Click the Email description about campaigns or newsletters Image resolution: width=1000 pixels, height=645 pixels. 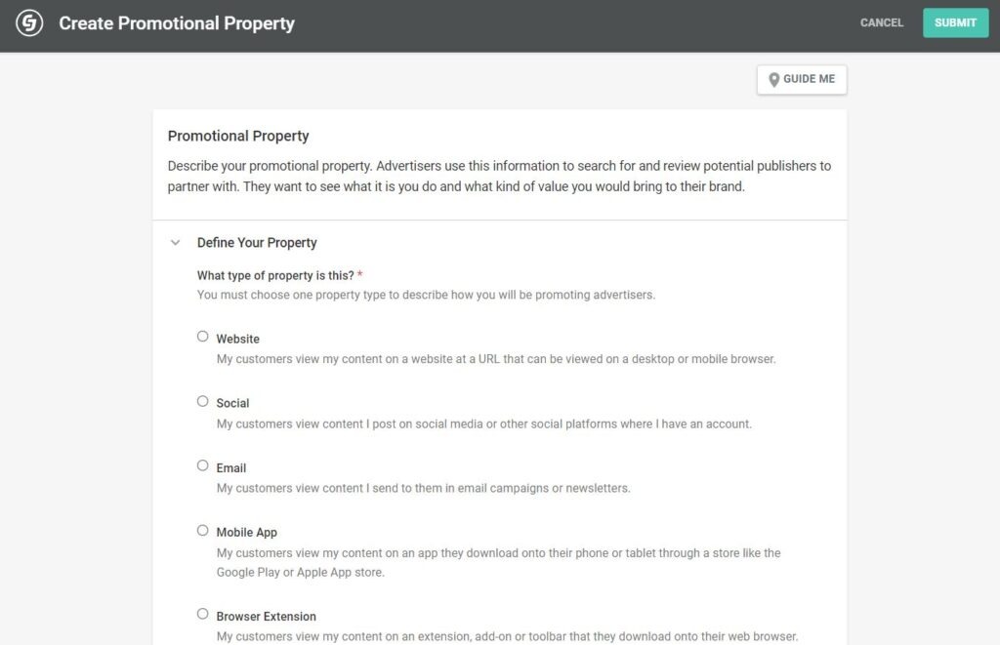click(423, 488)
